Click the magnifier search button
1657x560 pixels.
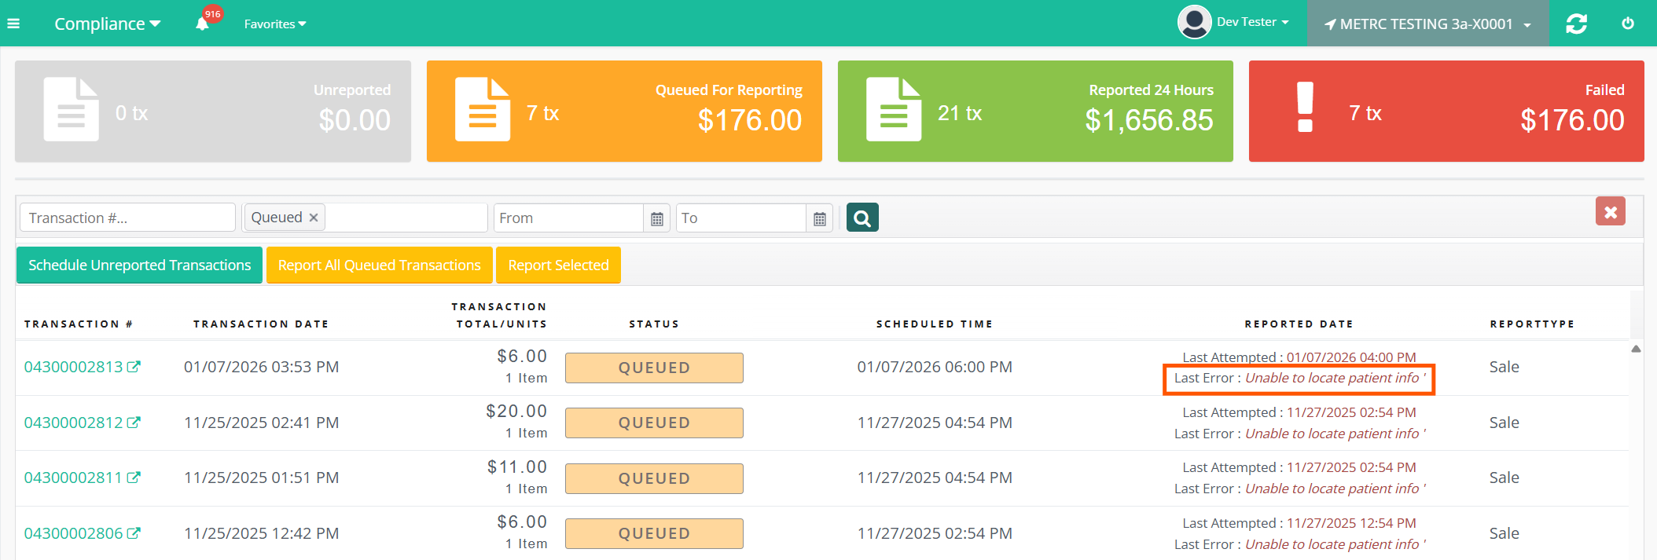click(862, 218)
